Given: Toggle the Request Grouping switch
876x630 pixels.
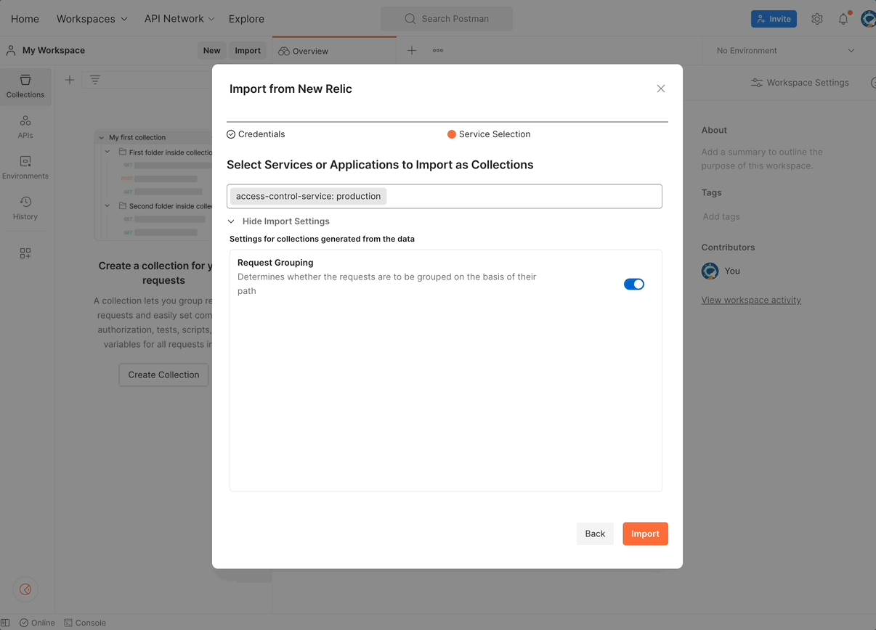Looking at the screenshot, I should (x=634, y=284).
